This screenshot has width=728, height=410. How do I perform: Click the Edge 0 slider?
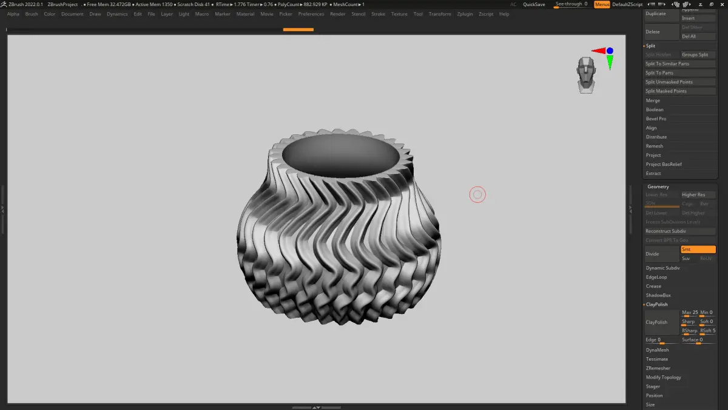tap(661, 341)
